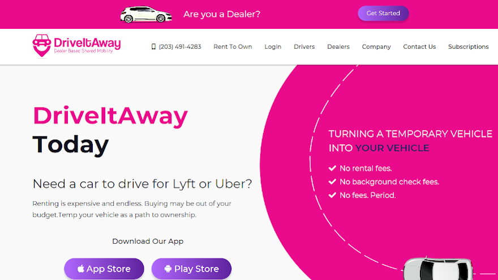Click the Get Started button
498x280 pixels.
coord(383,14)
